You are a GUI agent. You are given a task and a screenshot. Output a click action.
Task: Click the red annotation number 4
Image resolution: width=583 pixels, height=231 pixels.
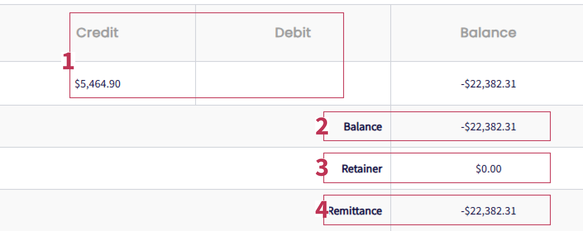(x=322, y=210)
